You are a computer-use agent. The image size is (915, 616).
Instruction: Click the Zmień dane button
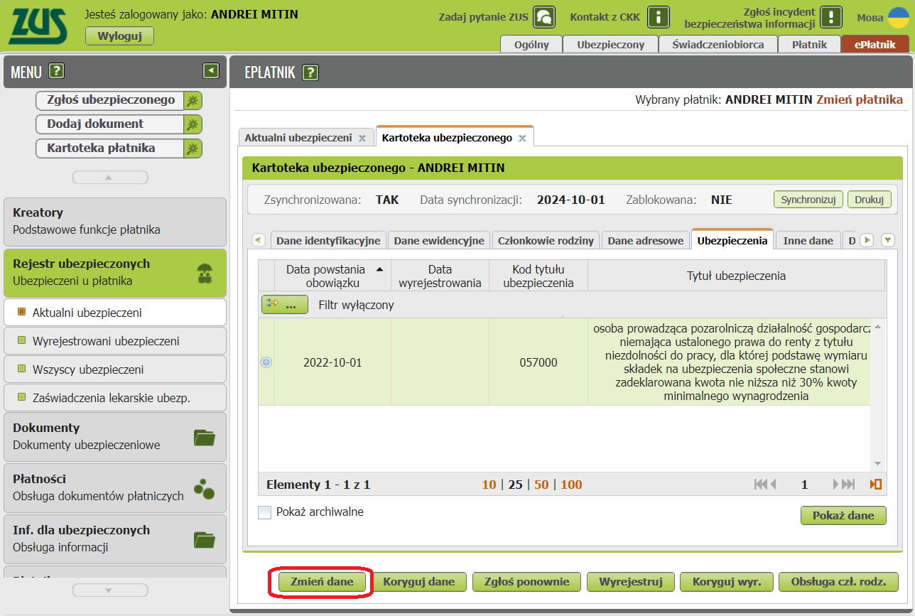point(321,582)
